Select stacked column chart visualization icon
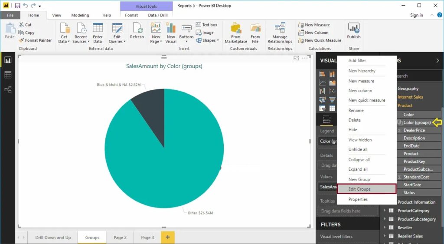 pos(332,74)
